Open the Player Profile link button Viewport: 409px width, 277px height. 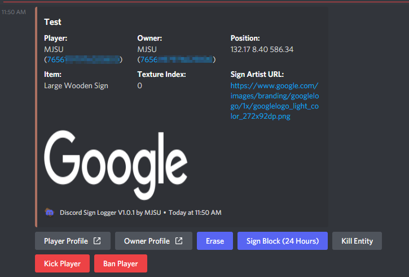[x=73, y=241]
